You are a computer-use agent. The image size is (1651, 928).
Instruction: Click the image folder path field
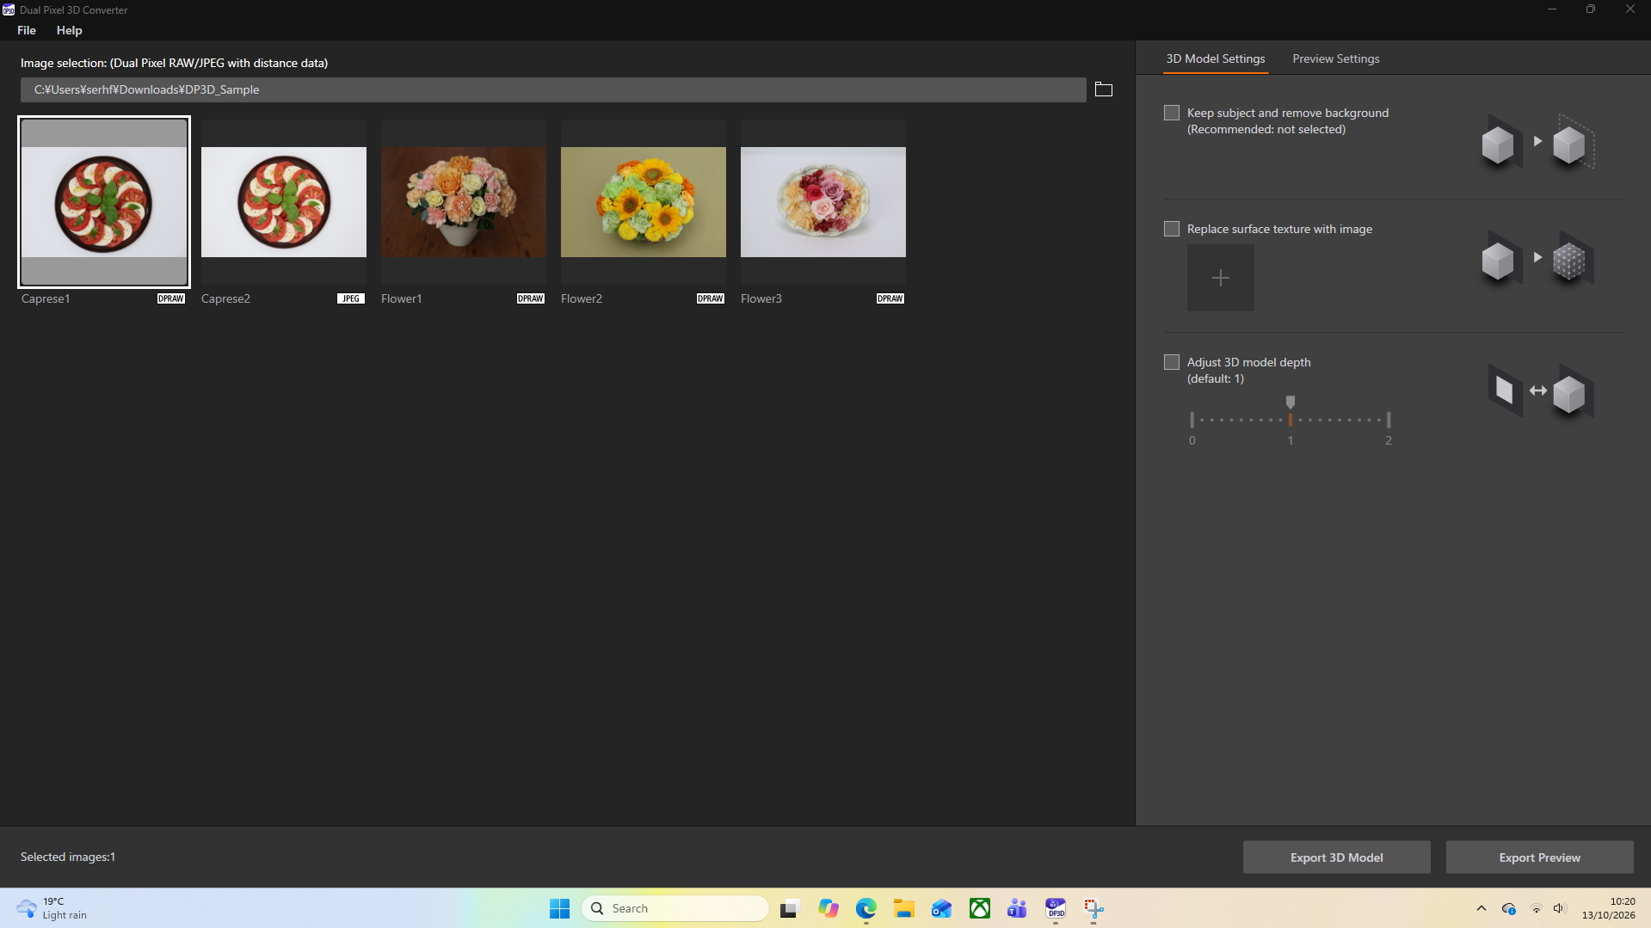[x=553, y=89]
